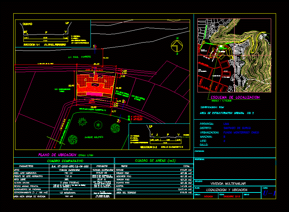Screen dimensions: 289x212
Task: Click the V vereda legend entry
Action: coord(135,136)
